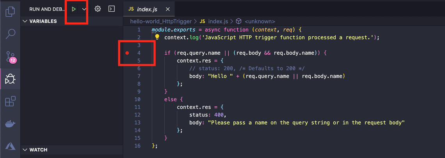Screen dimensions: 445x158
Task: Open the Search view in activity bar
Action: click(10, 34)
